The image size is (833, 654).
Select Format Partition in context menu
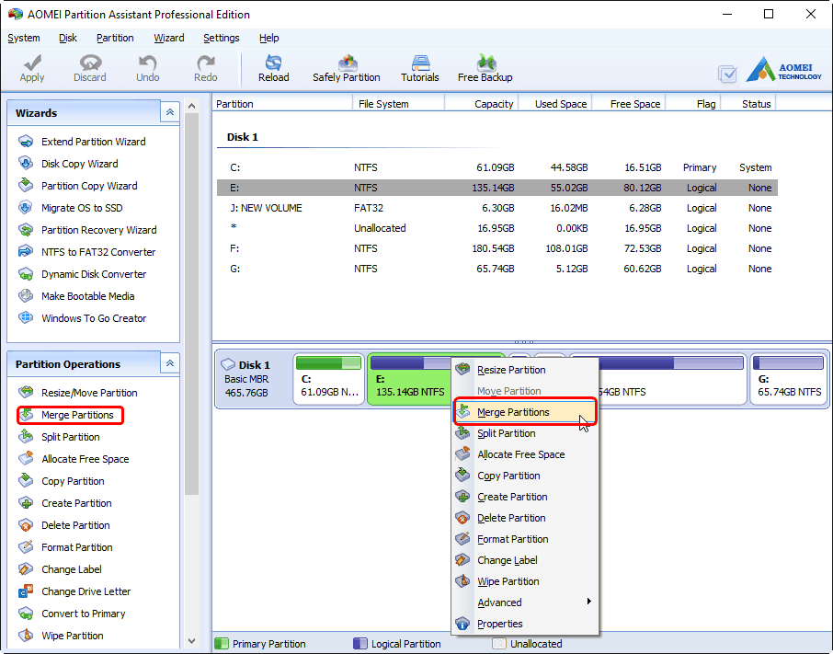(525, 539)
